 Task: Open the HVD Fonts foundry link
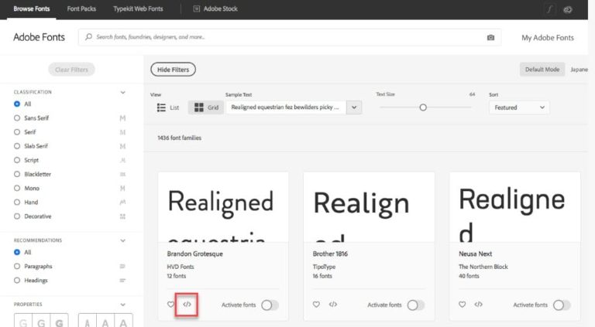coord(181,267)
